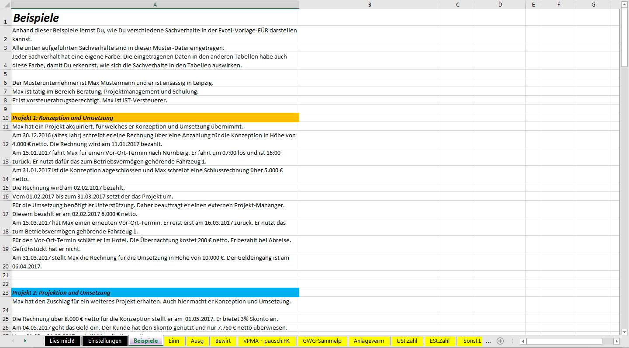The height and width of the screenshot is (348, 629).
Task: Open the 'Lies mich!' sheet tab
Action: pos(62,341)
